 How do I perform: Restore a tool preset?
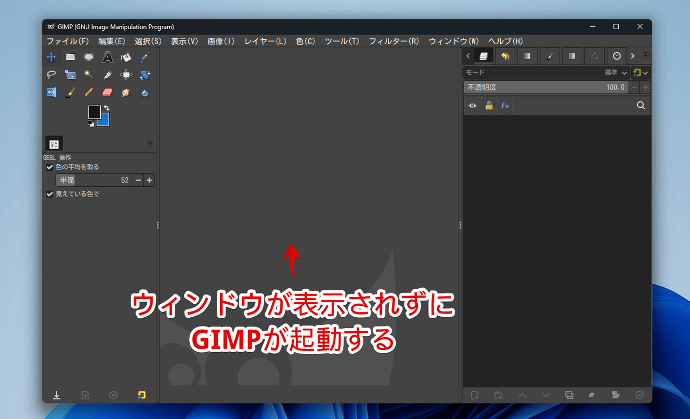point(85,395)
